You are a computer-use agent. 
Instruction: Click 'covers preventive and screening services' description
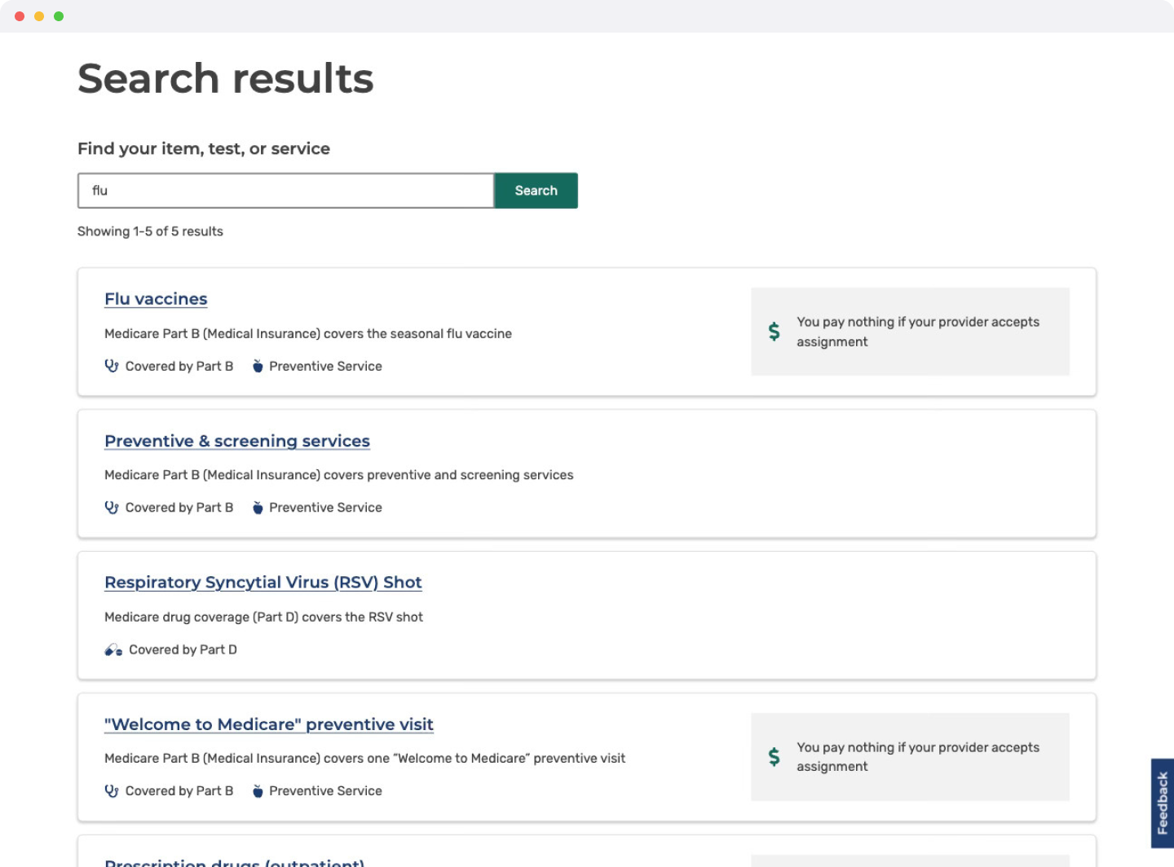tap(339, 475)
